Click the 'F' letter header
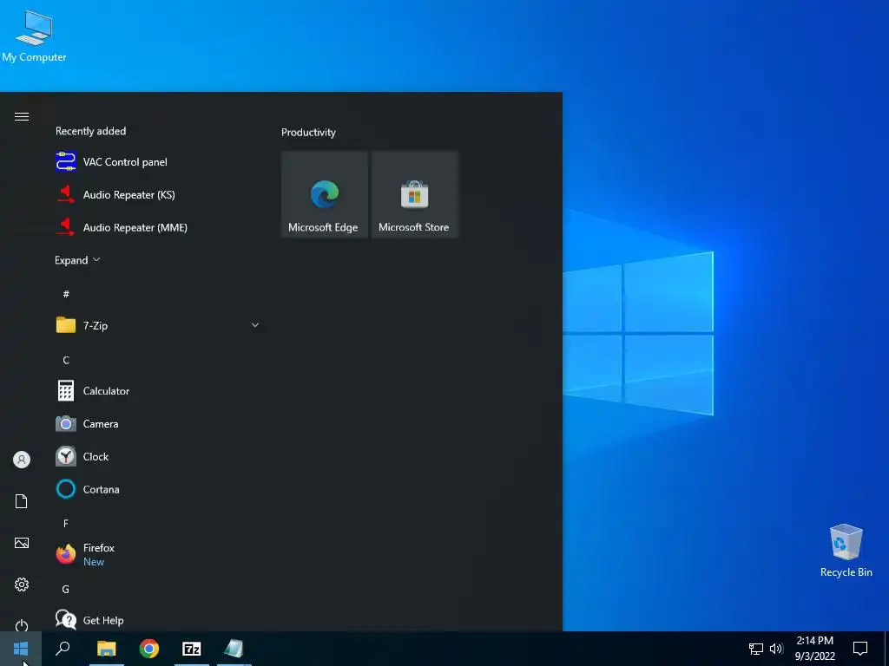 [66, 523]
